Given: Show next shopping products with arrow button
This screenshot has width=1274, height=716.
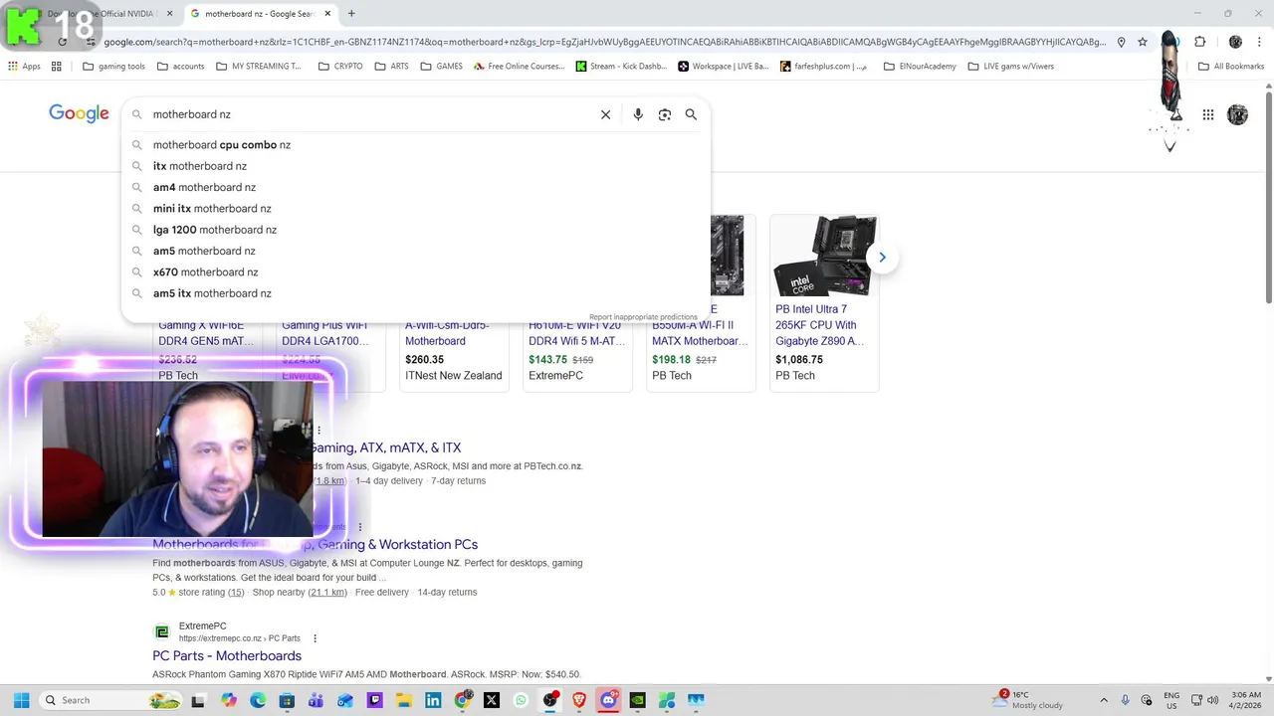Looking at the screenshot, I should coord(881,258).
